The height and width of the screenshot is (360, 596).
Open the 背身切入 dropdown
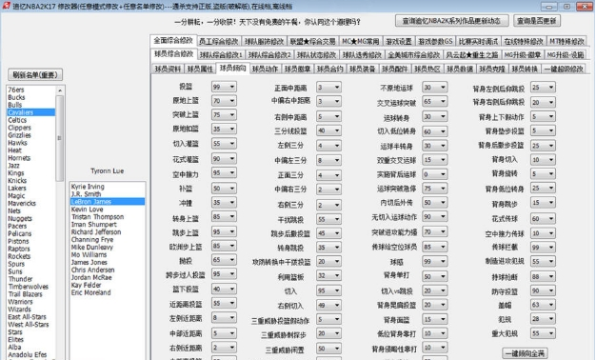point(543,160)
